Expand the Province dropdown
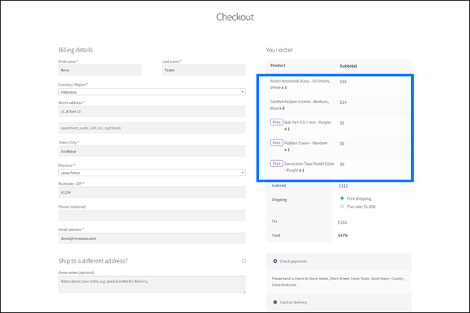This screenshot has width=470, height=313. (x=151, y=172)
